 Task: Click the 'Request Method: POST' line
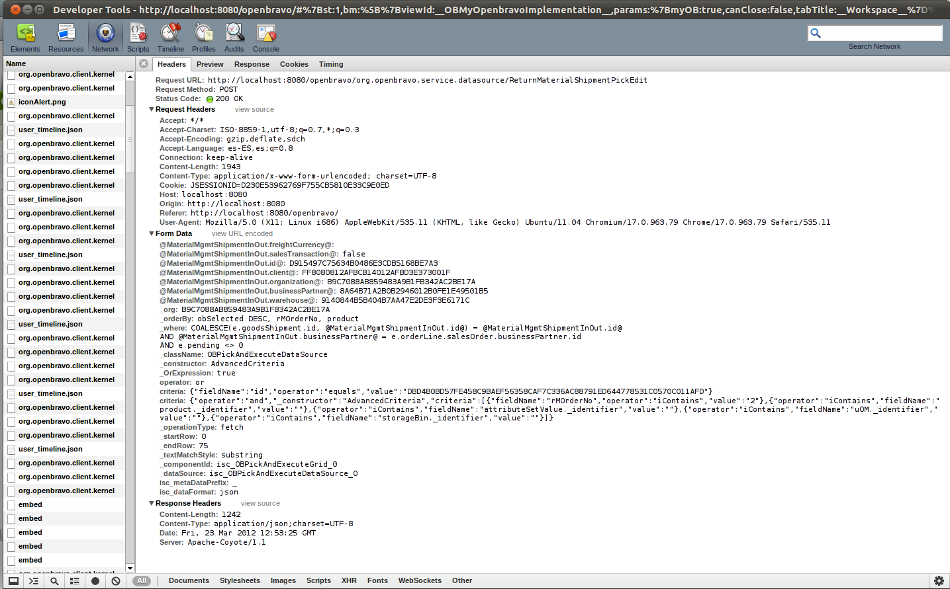pyautogui.click(x=197, y=90)
